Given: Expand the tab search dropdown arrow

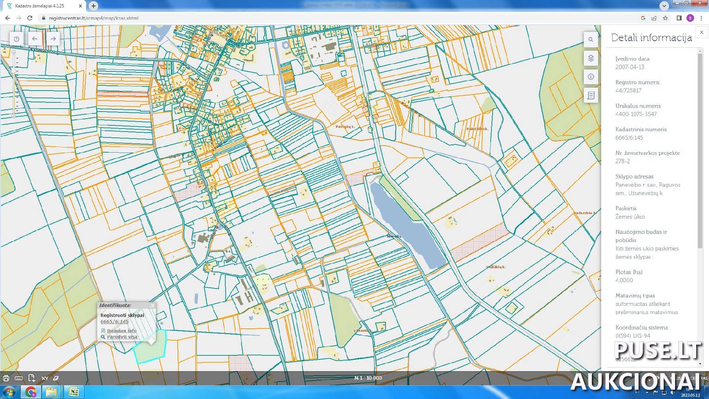Looking at the screenshot, I should [x=663, y=5].
